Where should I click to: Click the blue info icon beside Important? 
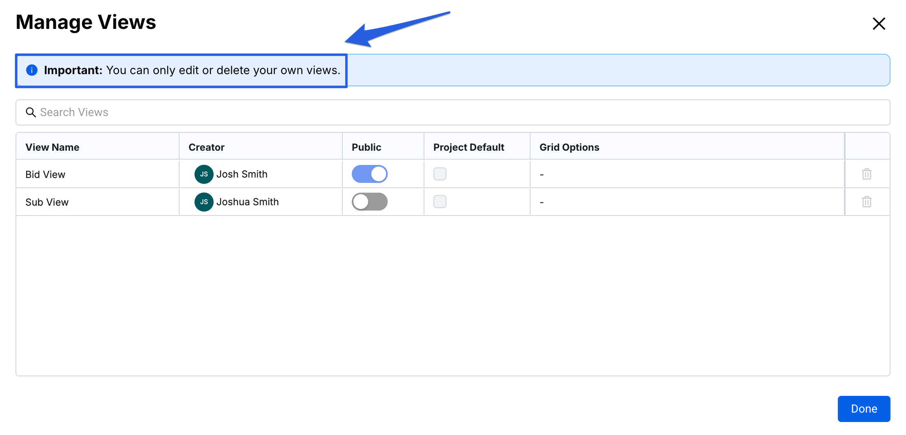click(32, 70)
